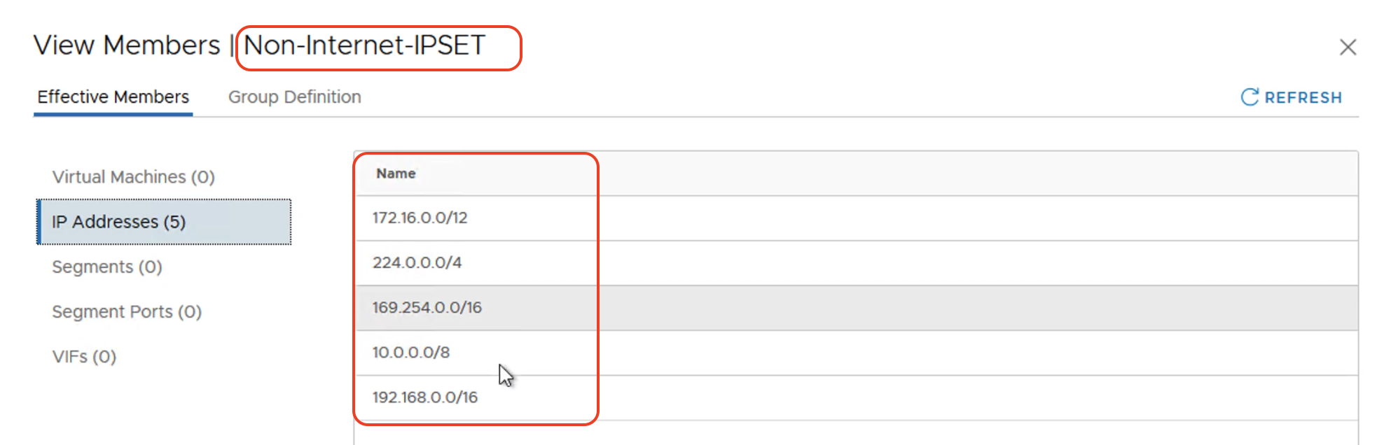Click the empty row beneath 192.168.0.0/16
The width and height of the screenshot is (1391, 445).
pos(857,433)
